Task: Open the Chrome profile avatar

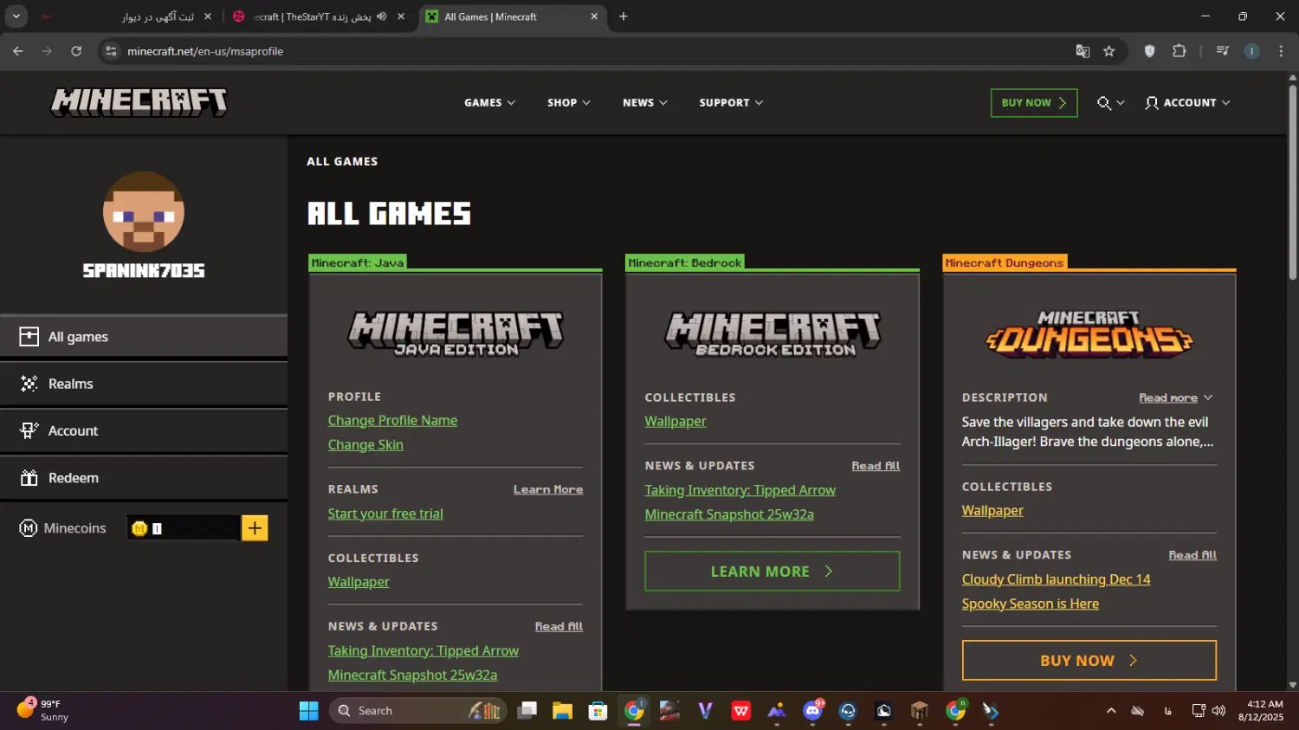Action: (1252, 51)
